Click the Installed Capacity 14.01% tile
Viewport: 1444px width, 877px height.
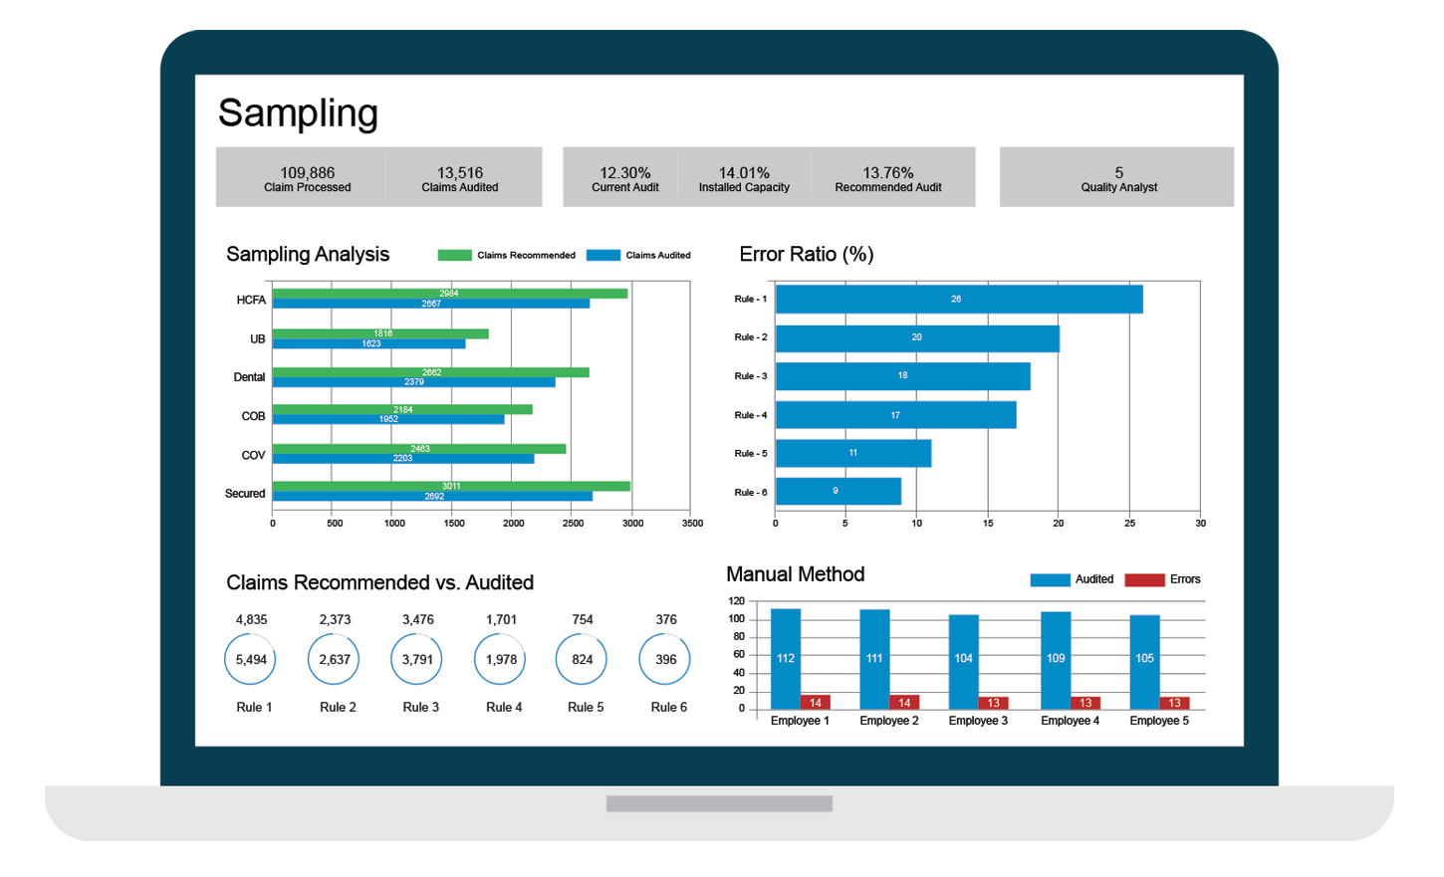744,177
